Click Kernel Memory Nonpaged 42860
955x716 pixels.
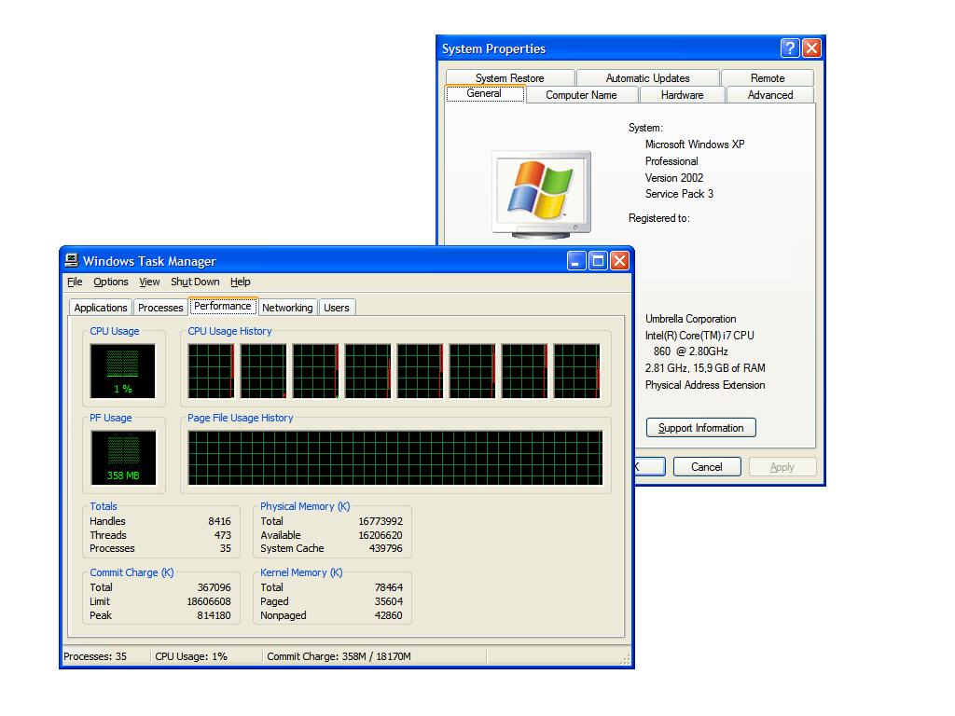point(389,615)
